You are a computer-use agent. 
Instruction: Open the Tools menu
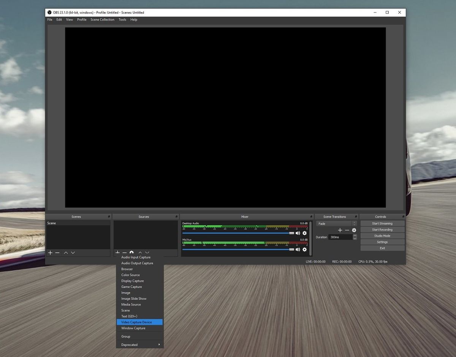pyautogui.click(x=122, y=19)
